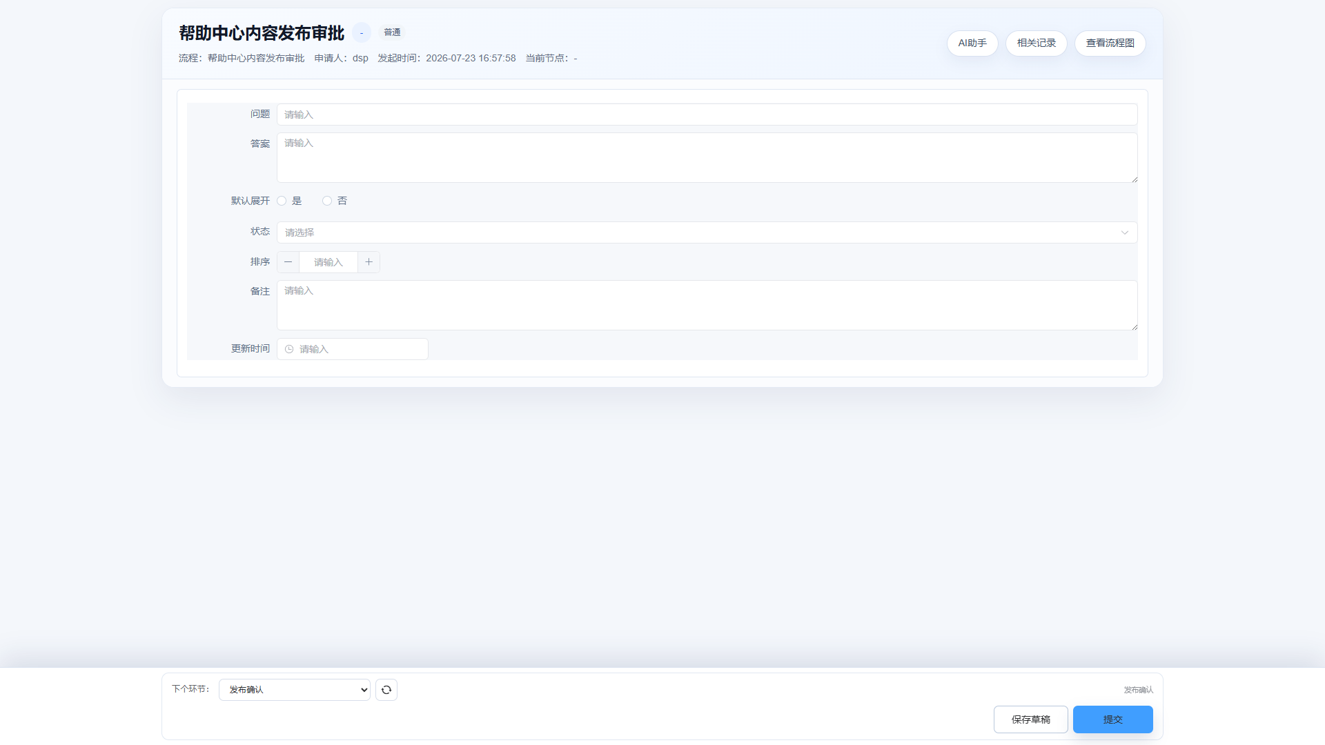Open the 更新时间 date picker field
This screenshot has width=1325, height=745.
click(x=353, y=349)
